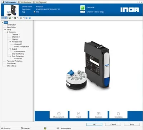Select Error Correction in the tree
Image resolution: width=143 pixels, height=130 pixels.
point(18,56)
